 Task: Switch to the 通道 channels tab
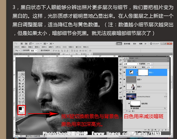point(129,61)
